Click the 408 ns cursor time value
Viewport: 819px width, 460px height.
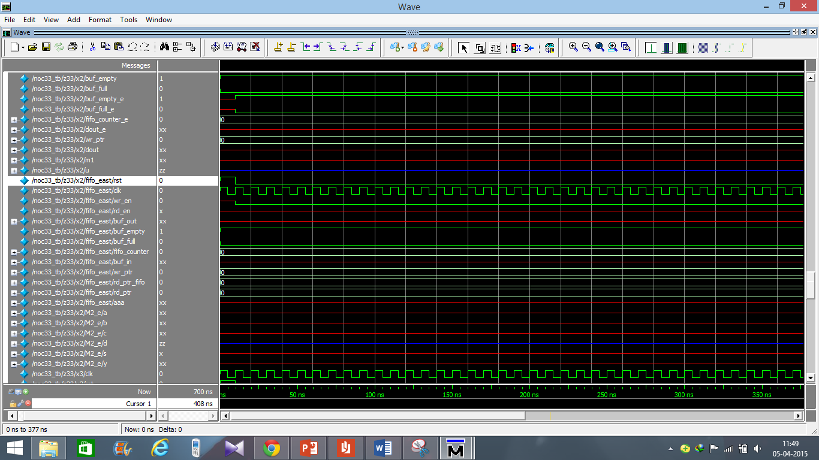tap(203, 404)
